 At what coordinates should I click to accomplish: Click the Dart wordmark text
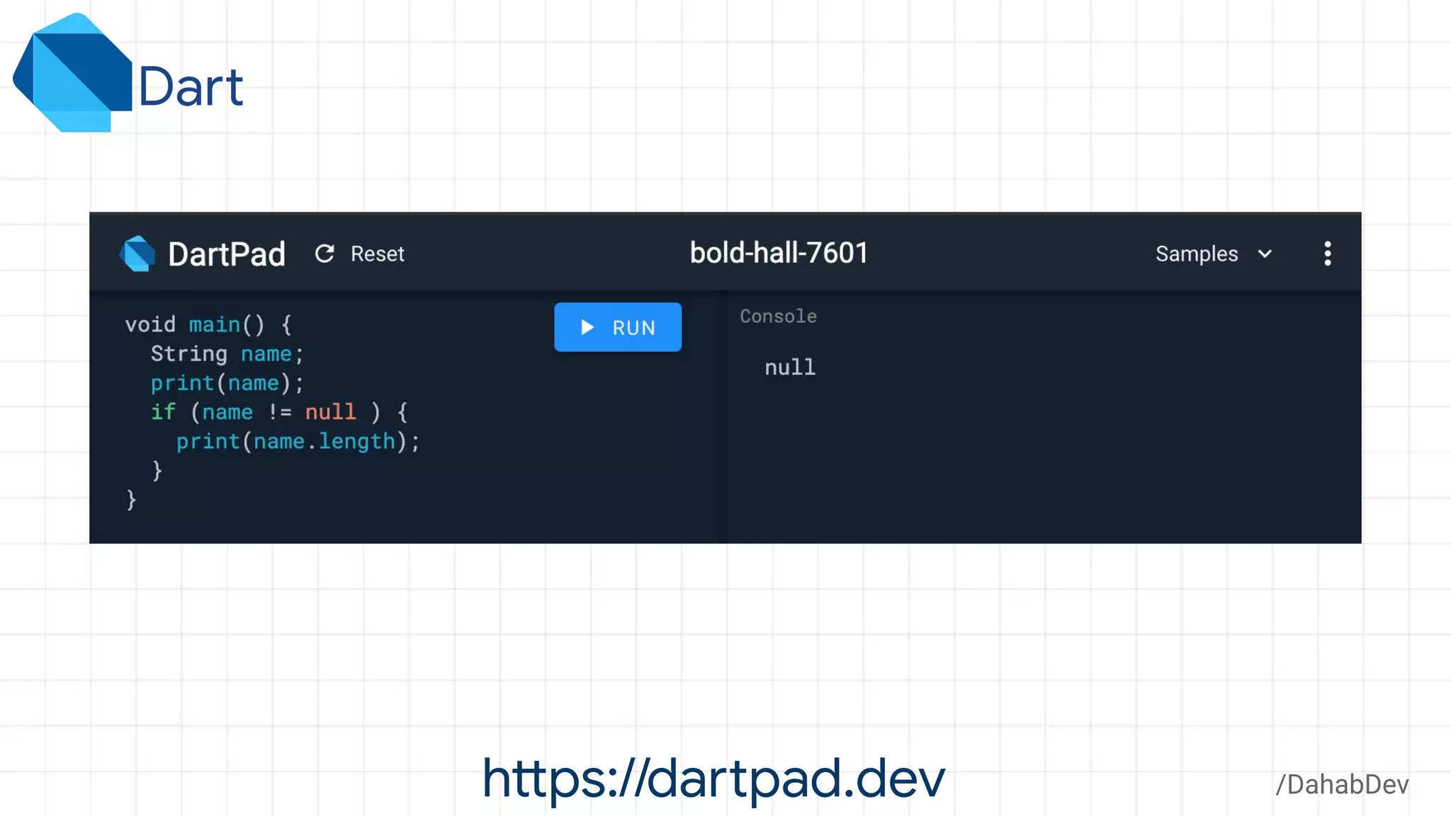coord(191,87)
